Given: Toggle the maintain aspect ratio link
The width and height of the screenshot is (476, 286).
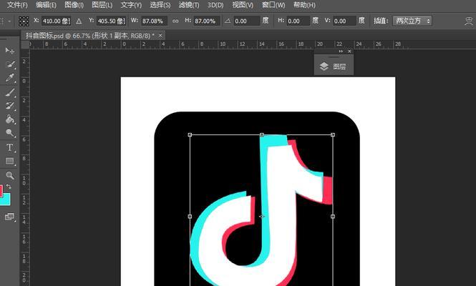Looking at the screenshot, I should coord(175,21).
